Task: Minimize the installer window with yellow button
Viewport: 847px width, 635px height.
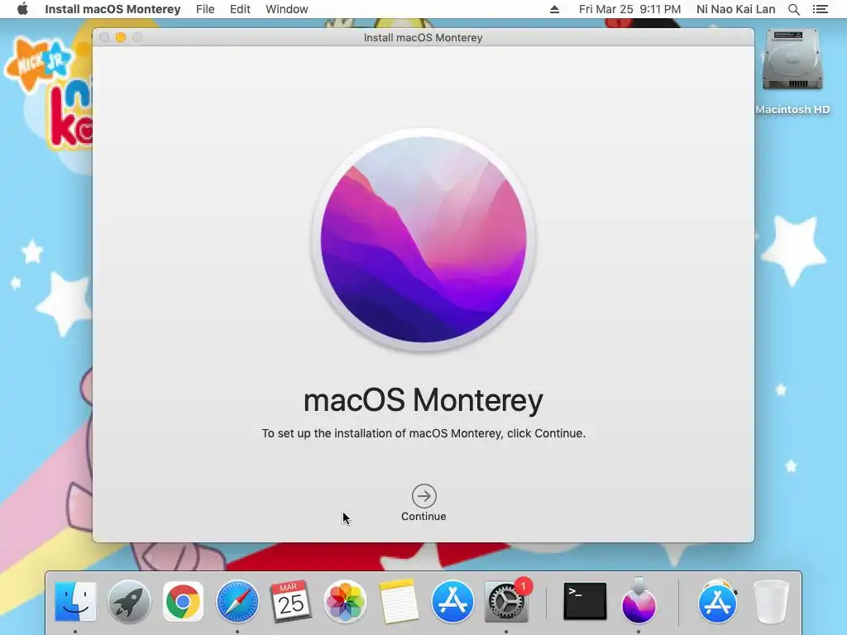Action: pos(121,37)
